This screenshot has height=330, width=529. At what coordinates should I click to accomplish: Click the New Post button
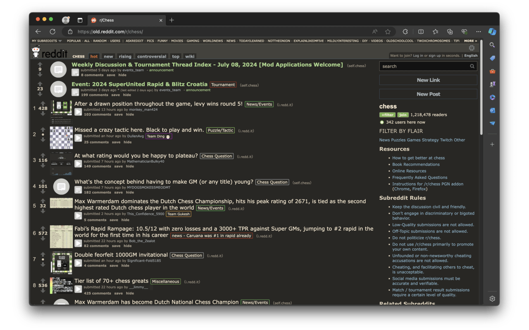click(x=428, y=94)
